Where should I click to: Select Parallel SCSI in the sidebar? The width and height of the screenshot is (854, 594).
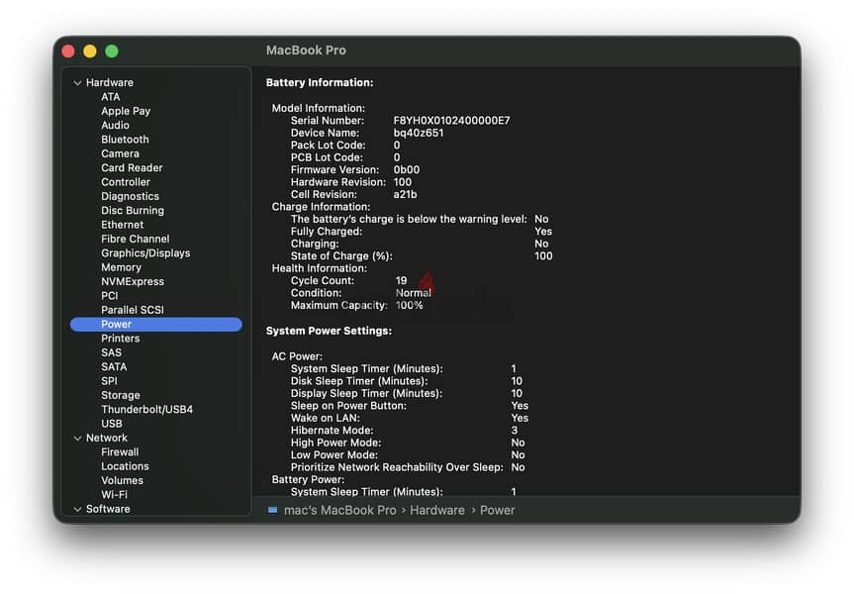(133, 310)
